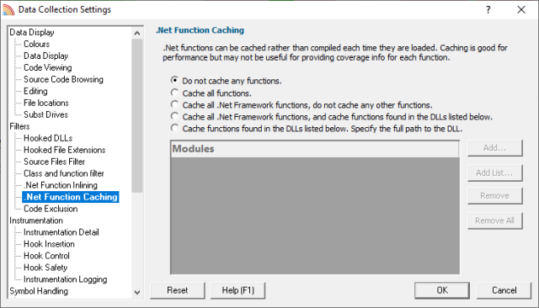This screenshot has width=539, height=308.
Task: Click the Modules column header
Action: point(315,149)
